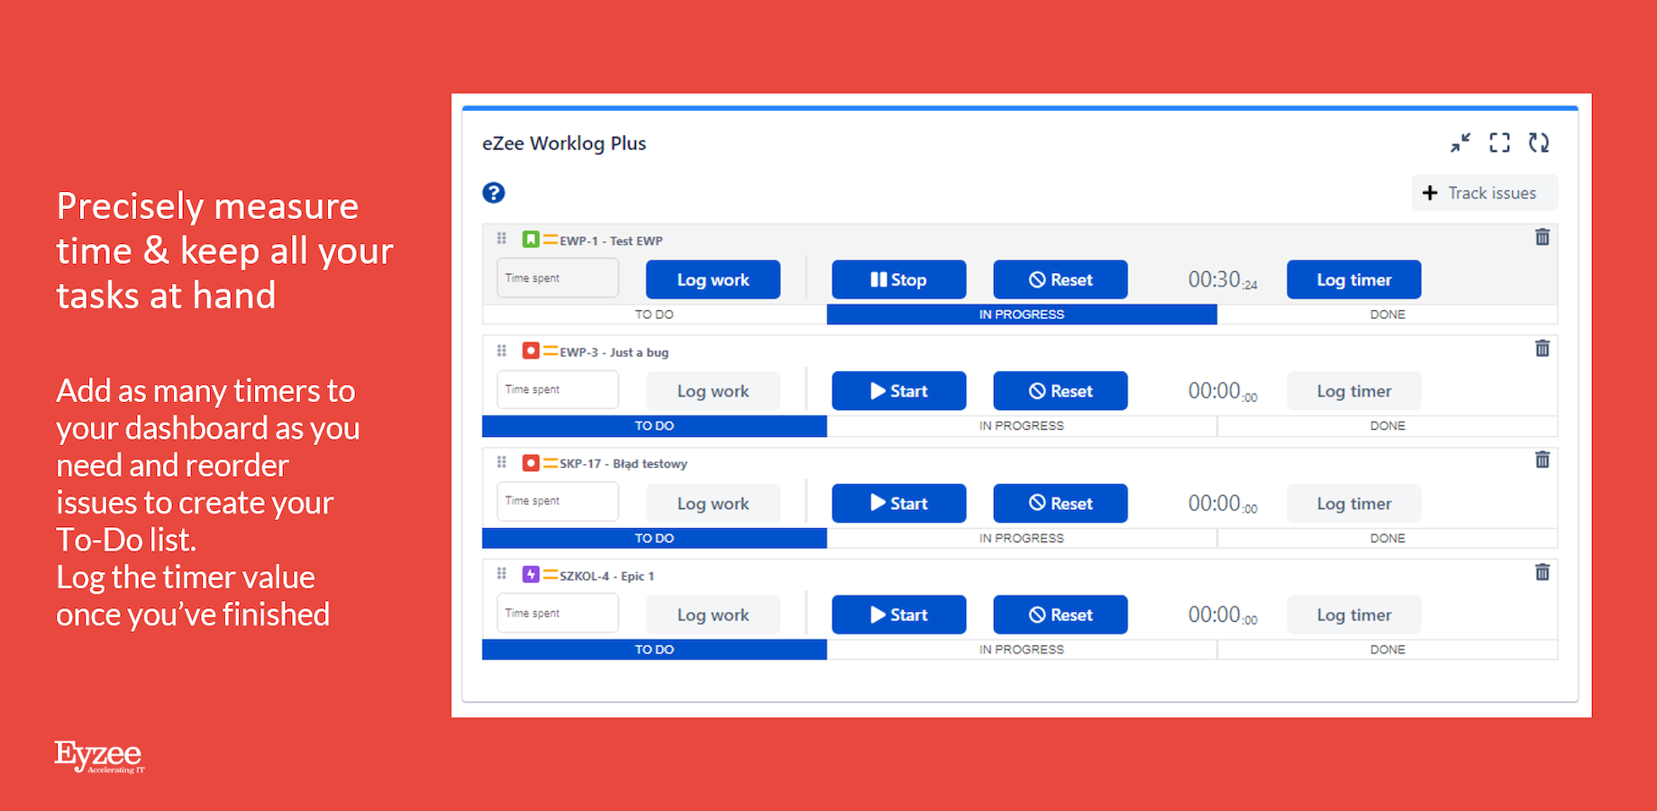The width and height of the screenshot is (1657, 811).
Task: Reset the EWP-3 timer
Action: pyautogui.click(x=1061, y=391)
